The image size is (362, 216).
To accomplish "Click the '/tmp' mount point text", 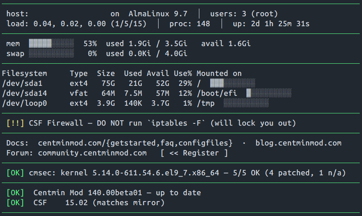I will tap(206, 103).
